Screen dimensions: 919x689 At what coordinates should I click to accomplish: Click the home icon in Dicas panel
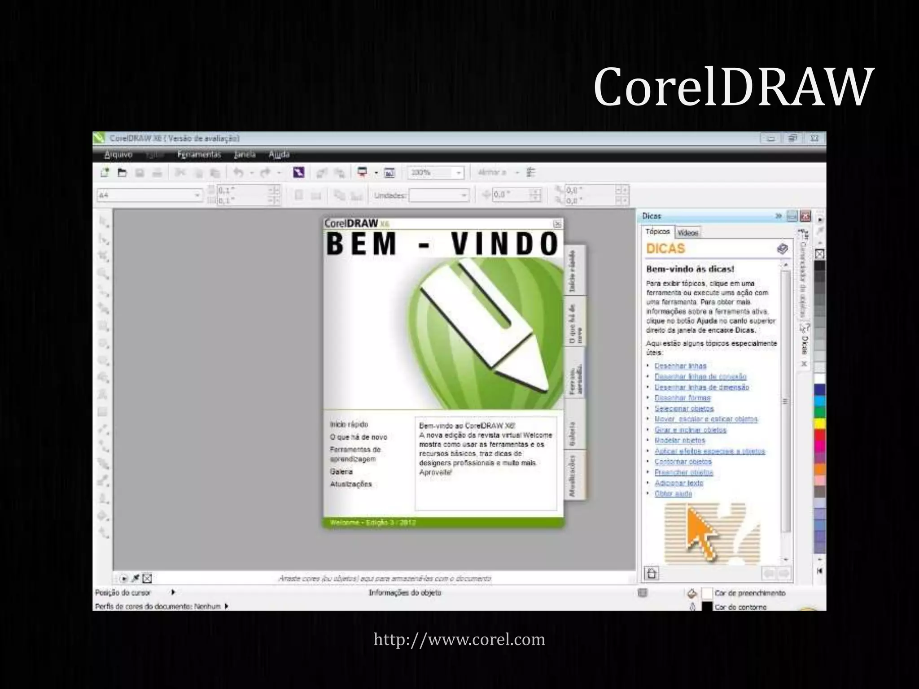(x=652, y=573)
